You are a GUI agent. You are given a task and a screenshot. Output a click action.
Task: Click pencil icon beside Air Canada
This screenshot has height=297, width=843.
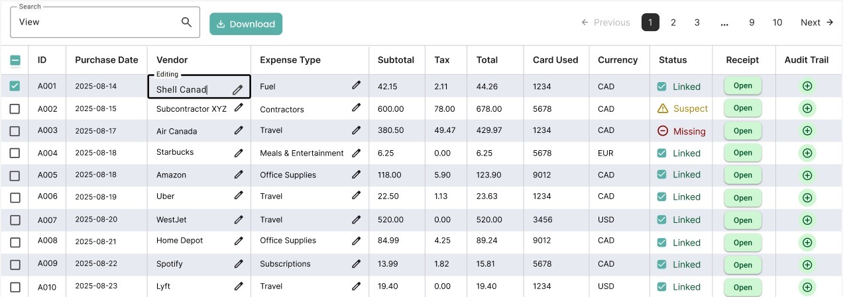click(x=239, y=131)
